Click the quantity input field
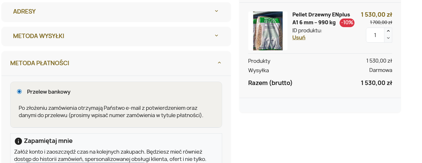 point(375,35)
